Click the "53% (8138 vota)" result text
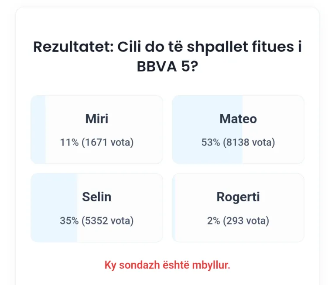Viewport: 335px width, 285px height. click(238, 142)
